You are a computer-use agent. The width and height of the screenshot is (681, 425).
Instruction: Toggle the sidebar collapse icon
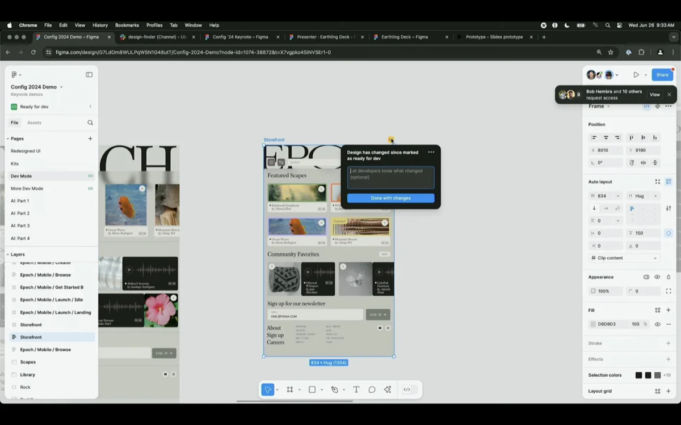click(x=89, y=74)
